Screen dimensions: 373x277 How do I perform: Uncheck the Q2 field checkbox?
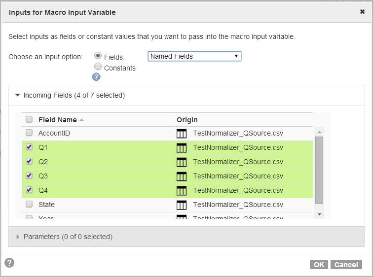29,161
